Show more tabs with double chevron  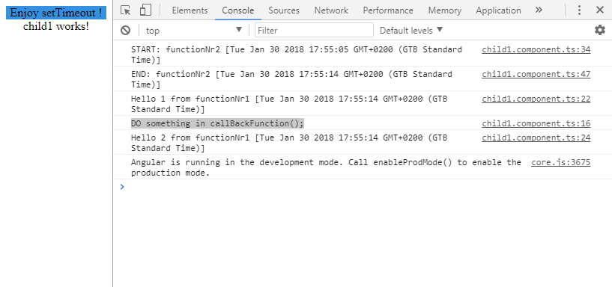539,10
